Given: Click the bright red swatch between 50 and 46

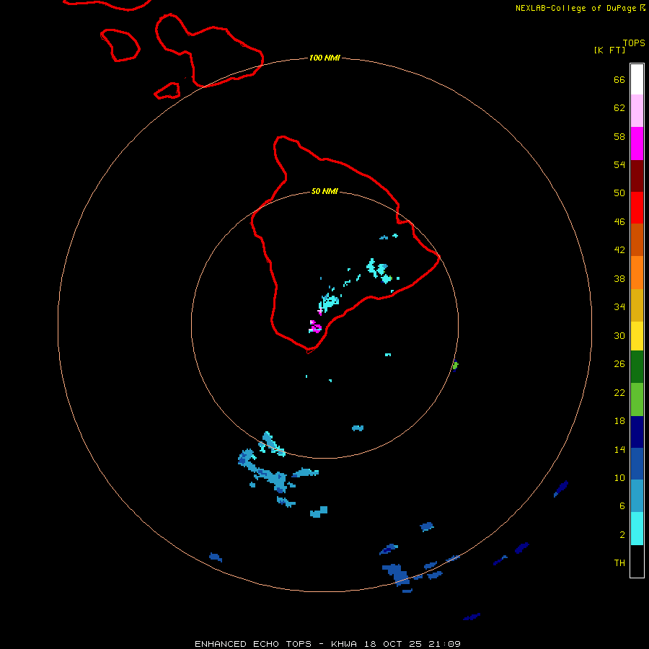Looking at the screenshot, I should coord(637,208).
